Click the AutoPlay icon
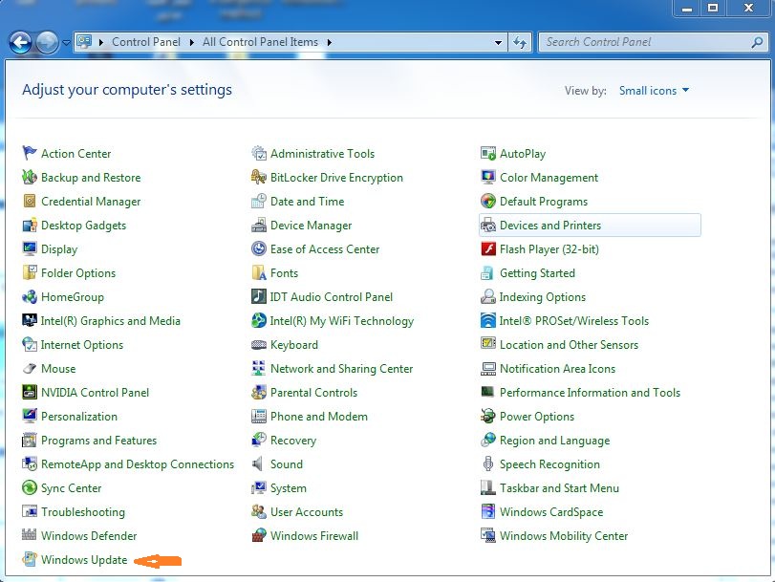775x582 pixels. (x=487, y=153)
